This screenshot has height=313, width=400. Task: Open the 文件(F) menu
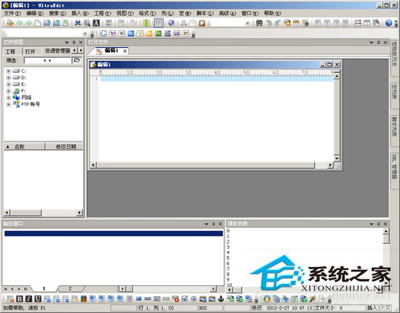(x=12, y=13)
